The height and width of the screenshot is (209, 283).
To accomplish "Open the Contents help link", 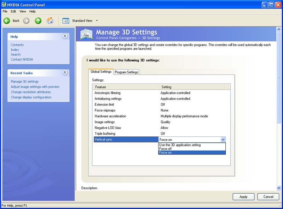I will click(x=17, y=45).
